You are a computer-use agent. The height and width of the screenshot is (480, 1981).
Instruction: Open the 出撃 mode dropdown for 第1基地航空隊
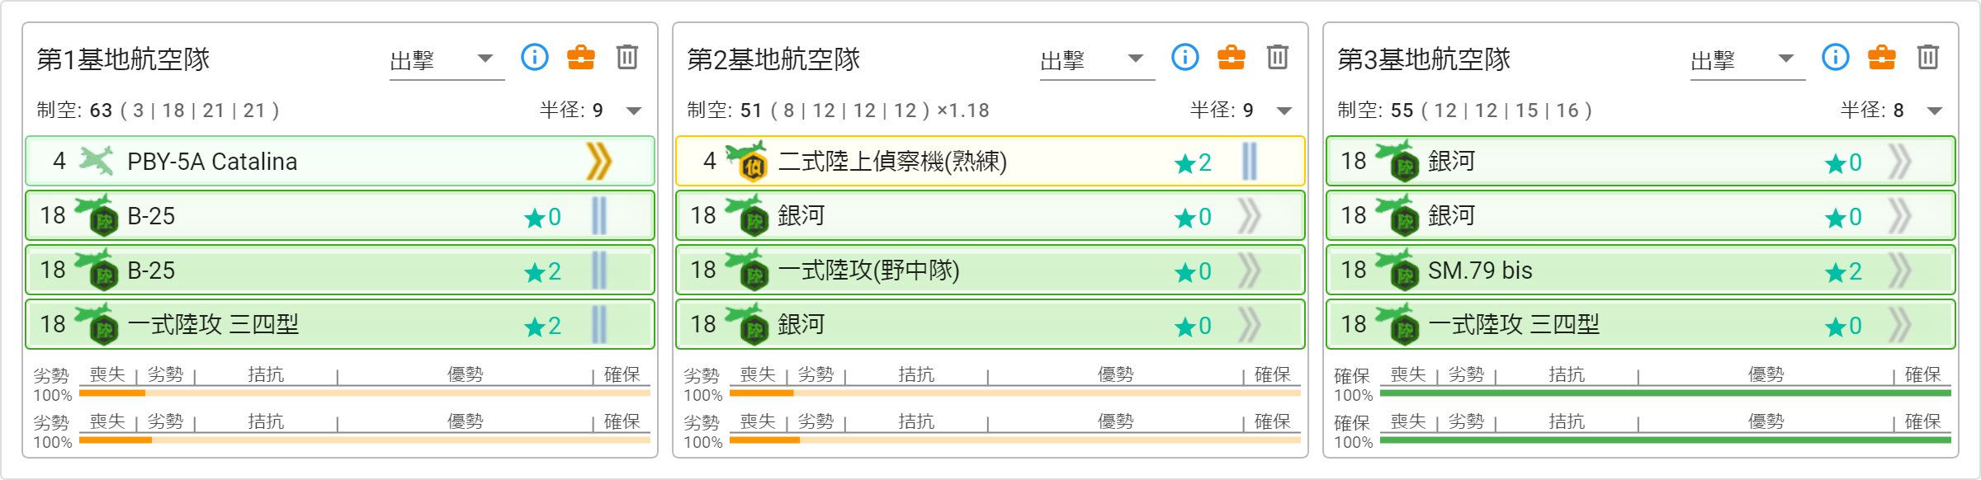click(x=447, y=59)
